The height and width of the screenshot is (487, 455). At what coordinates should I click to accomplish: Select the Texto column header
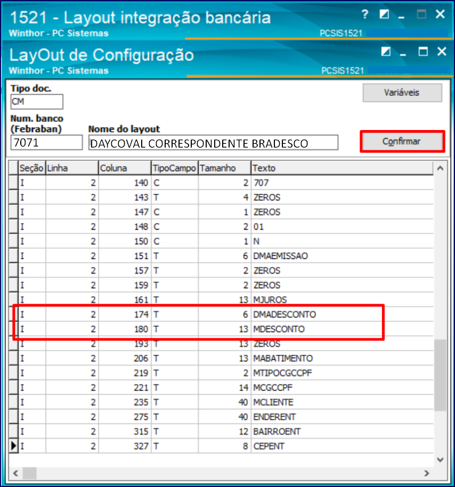pos(342,168)
